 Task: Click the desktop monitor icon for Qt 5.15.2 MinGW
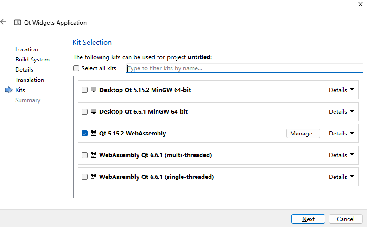(x=94, y=90)
